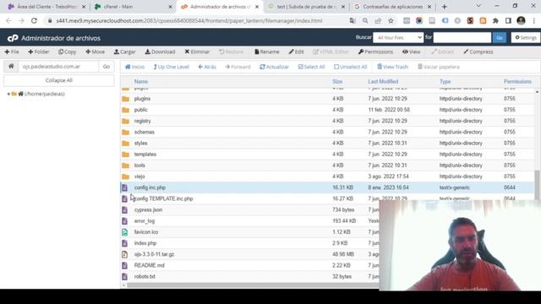This screenshot has width=541, height=304.
Task: Click the Rename toolbar button
Action: (x=267, y=52)
